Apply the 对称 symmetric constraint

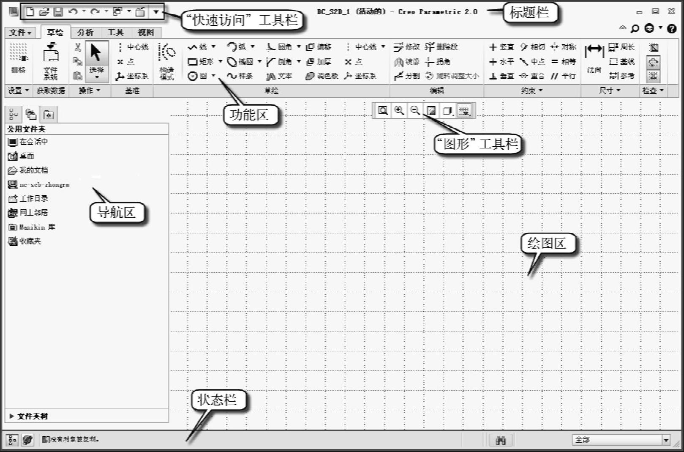(564, 47)
